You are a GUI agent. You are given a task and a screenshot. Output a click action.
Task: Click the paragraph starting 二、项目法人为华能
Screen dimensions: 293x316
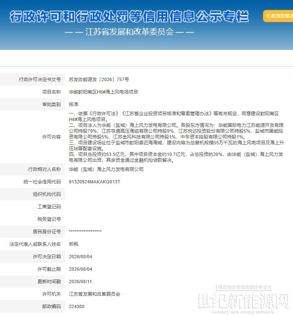click(176, 131)
